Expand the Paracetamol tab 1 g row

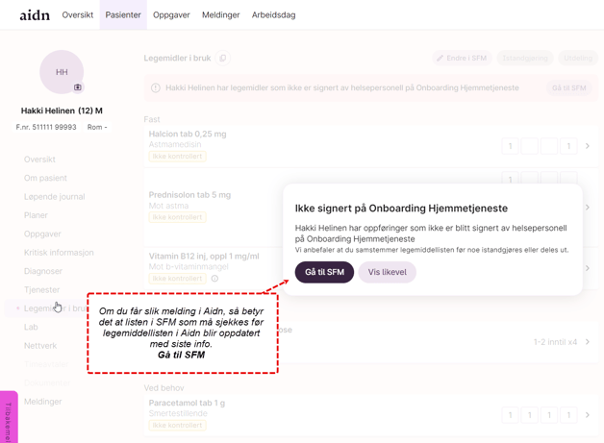[588, 415]
